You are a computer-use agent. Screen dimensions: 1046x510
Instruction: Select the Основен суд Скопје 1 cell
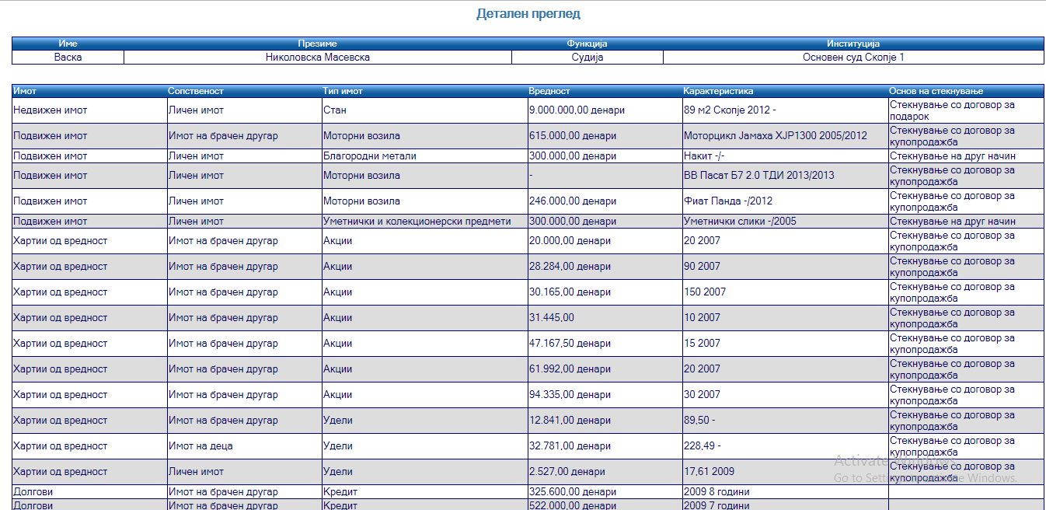click(852, 58)
